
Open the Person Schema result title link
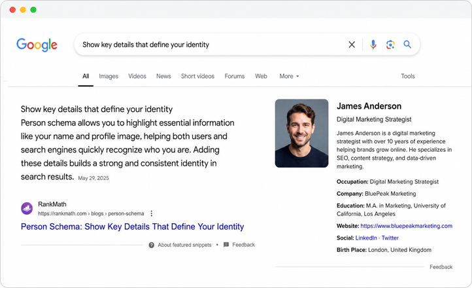click(133, 226)
